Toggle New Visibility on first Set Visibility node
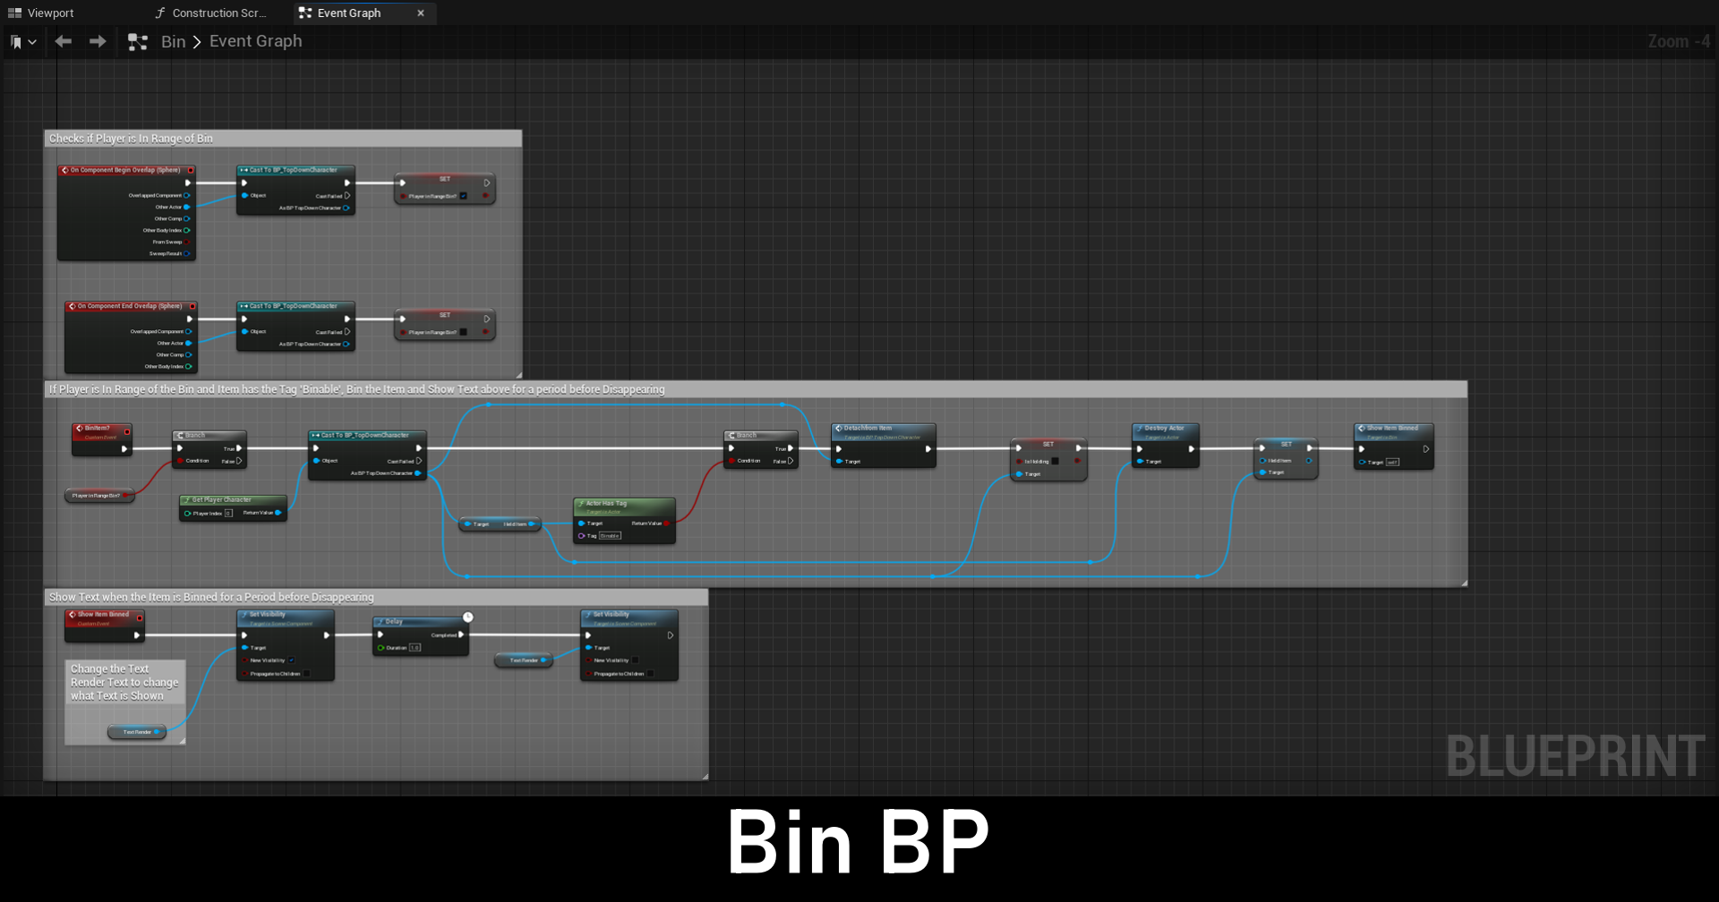This screenshot has width=1719, height=902. 292,660
